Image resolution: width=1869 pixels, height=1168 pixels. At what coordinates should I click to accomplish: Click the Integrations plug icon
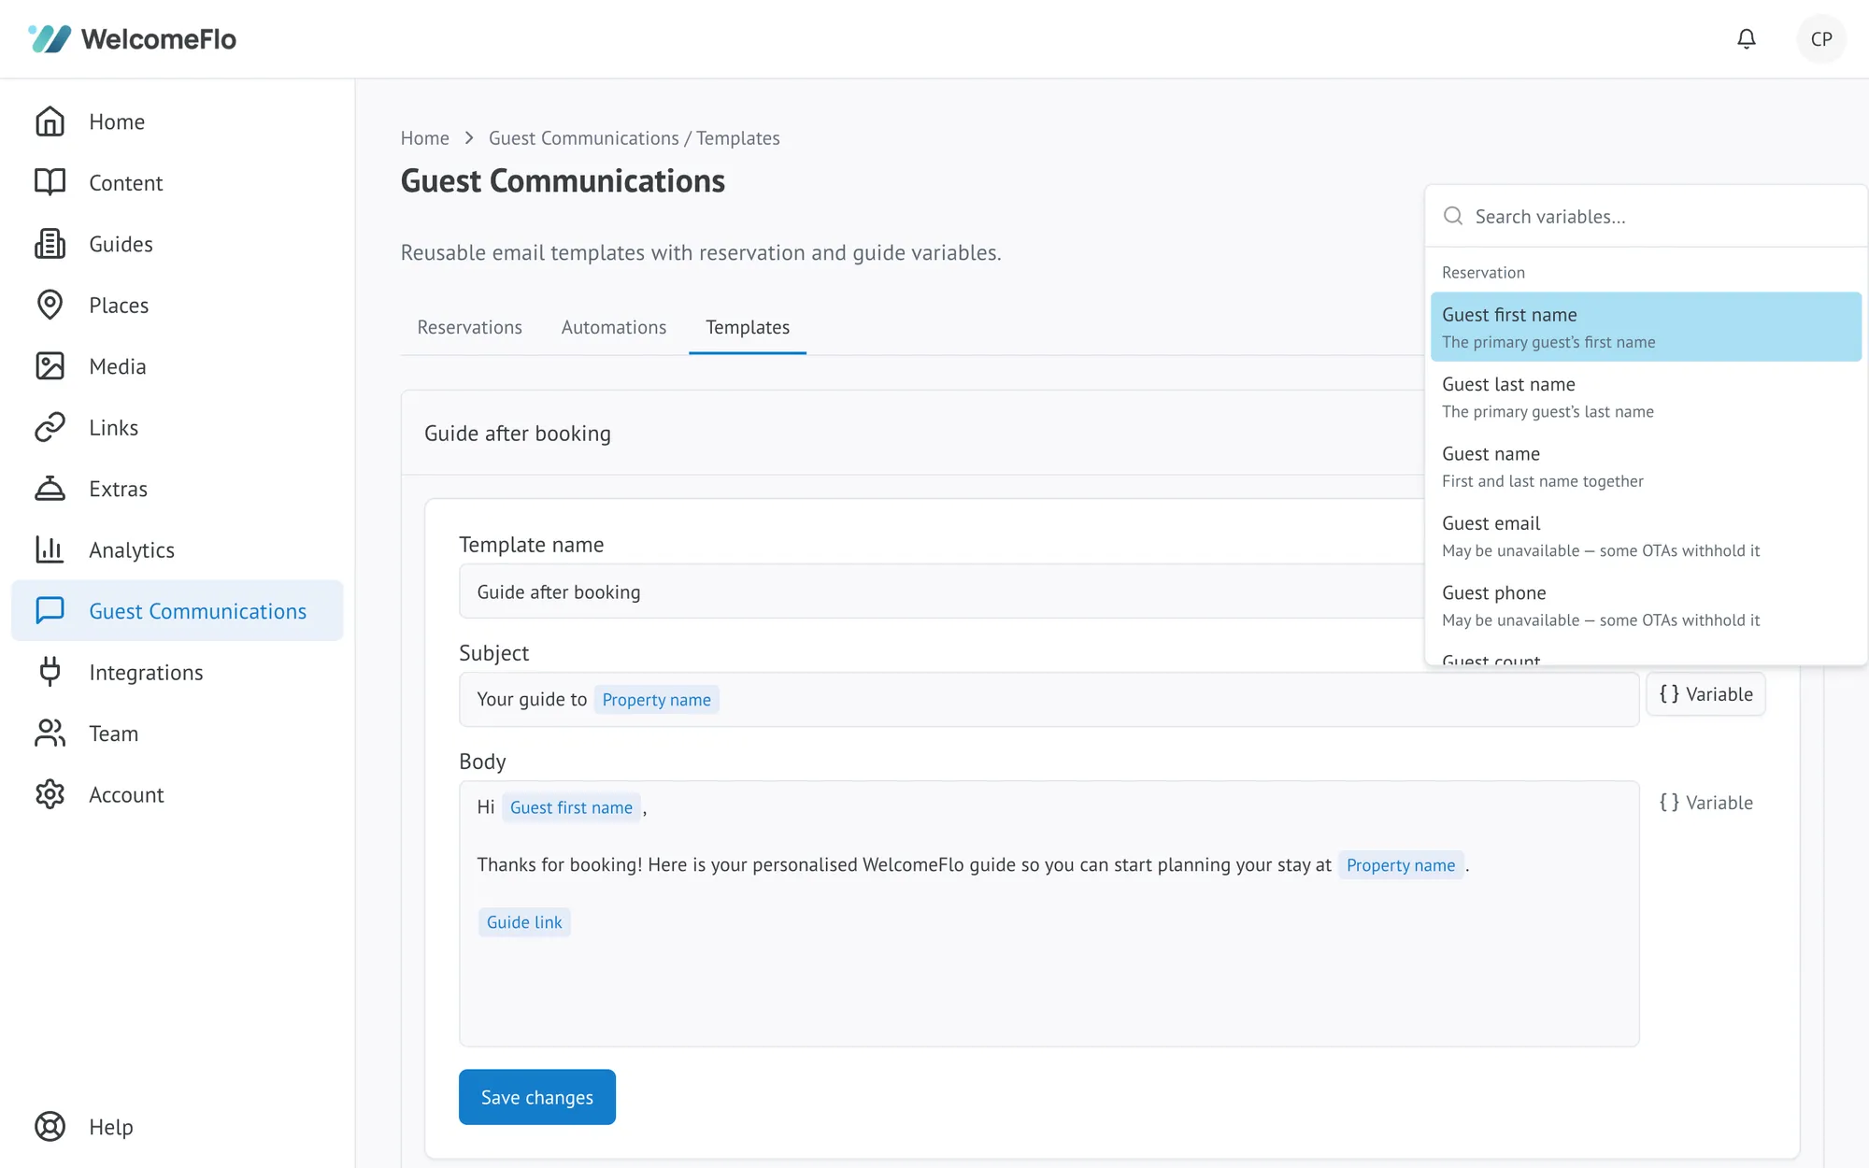pyautogui.click(x=50, y=672)
